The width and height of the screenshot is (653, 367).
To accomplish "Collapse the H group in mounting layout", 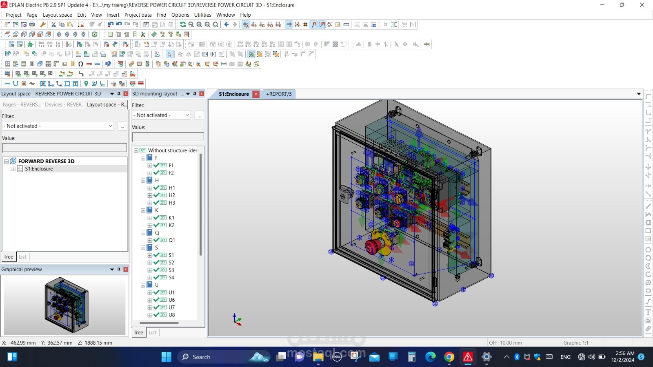I will (143, 180).
